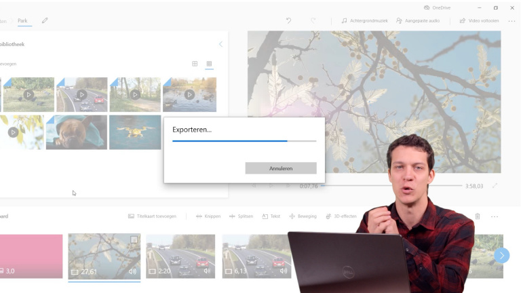The height and width of the screenshot is (293, 521).
Task: Click the Beweging motion tool
Action: click(x=303, y=216)
